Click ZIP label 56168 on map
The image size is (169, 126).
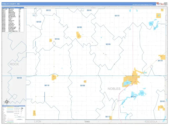coord(83,86)
